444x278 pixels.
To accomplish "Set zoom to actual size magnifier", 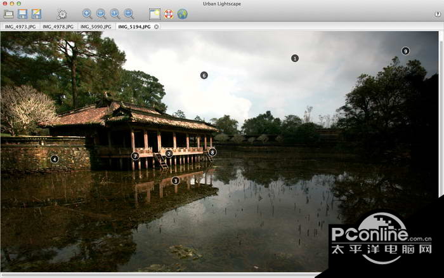I will pos(115,13).
